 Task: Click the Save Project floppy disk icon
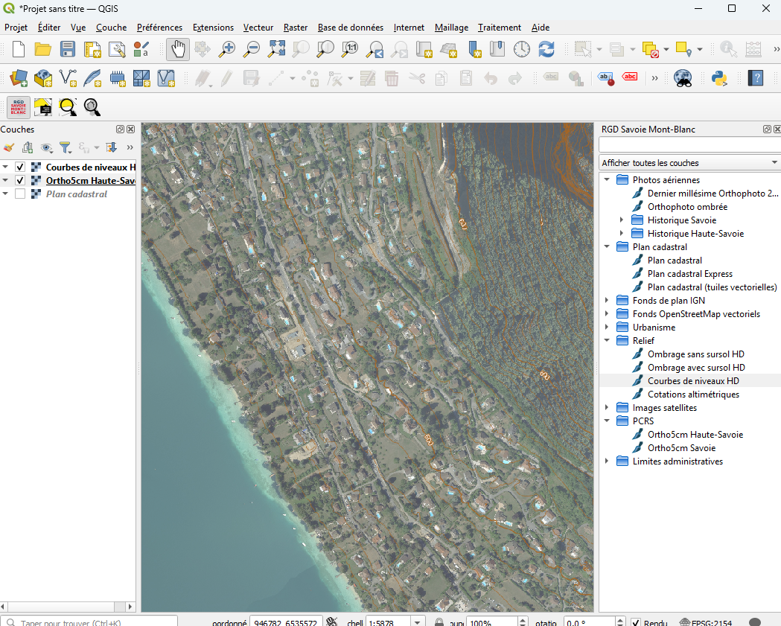[68, 49]
